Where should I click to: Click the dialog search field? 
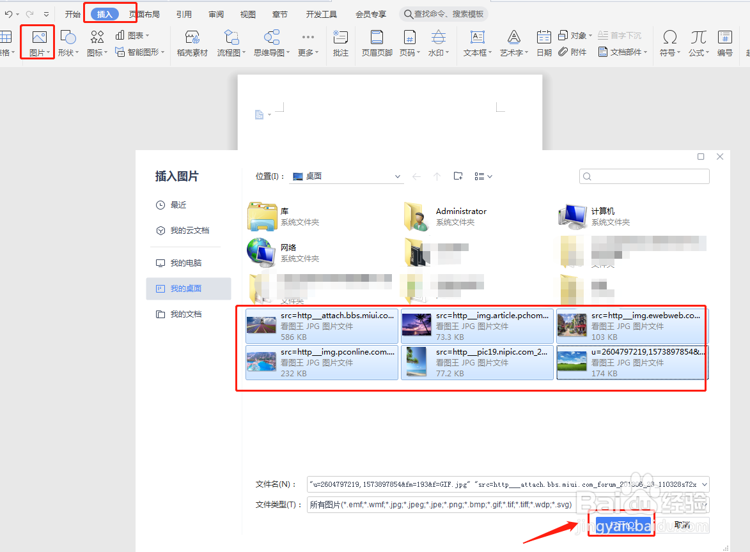(x=645, y=176)
